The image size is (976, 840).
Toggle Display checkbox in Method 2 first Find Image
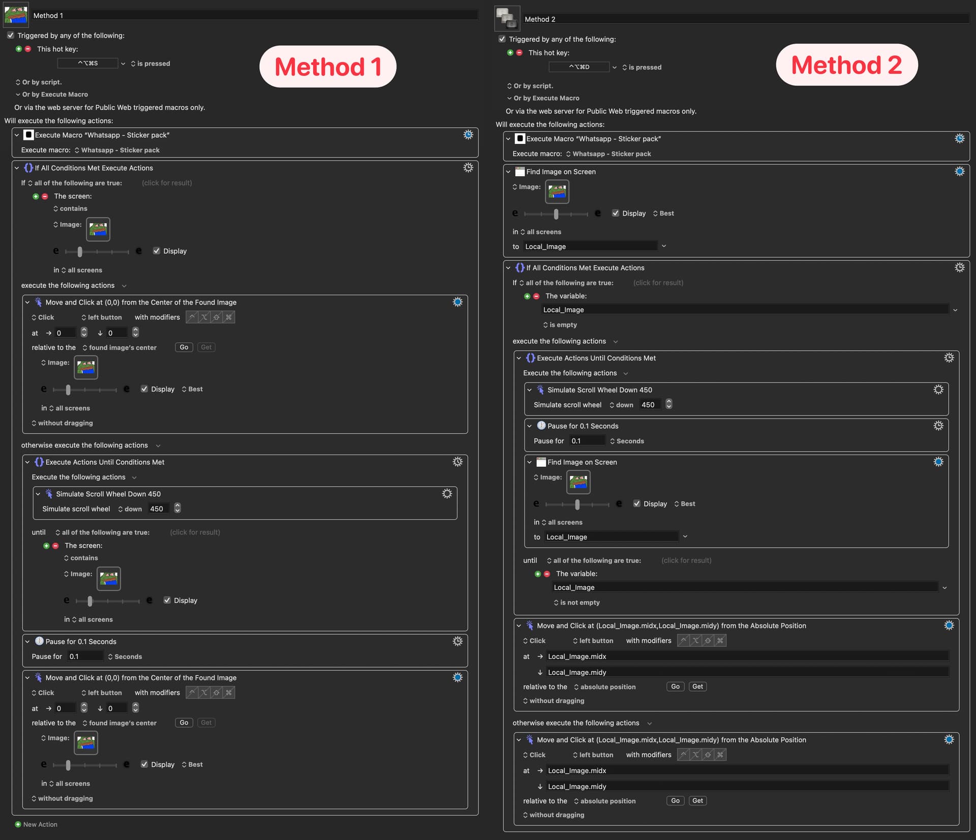[x=616, y=213]
